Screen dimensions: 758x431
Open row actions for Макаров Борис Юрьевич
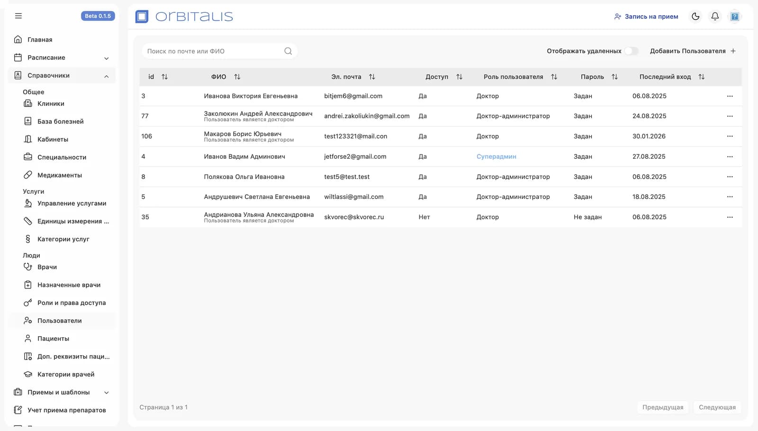pyautogui.click(x=730, y=136)
